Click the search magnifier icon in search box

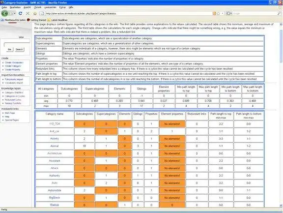(279, 14)
